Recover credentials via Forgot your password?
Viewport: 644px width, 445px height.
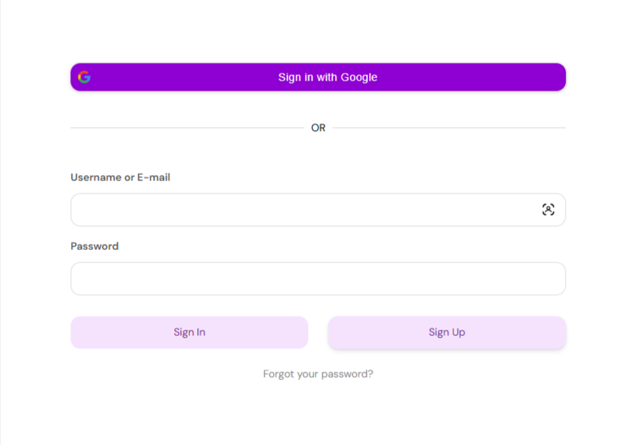[318, 374]
